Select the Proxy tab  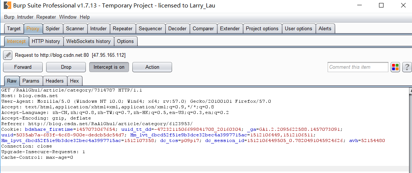33,28
